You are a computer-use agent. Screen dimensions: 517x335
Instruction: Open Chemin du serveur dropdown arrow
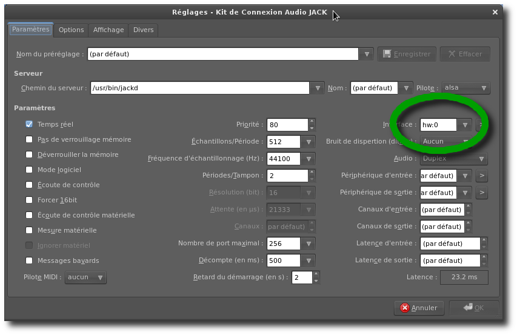pyautogui.click(x=318, y=88)
